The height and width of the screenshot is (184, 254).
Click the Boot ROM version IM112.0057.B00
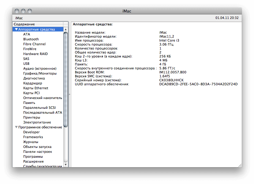click(173, 72)
